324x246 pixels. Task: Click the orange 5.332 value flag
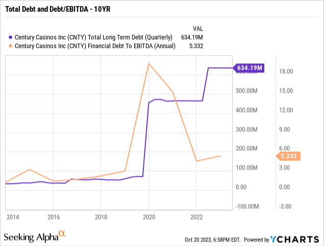(288, 156)
